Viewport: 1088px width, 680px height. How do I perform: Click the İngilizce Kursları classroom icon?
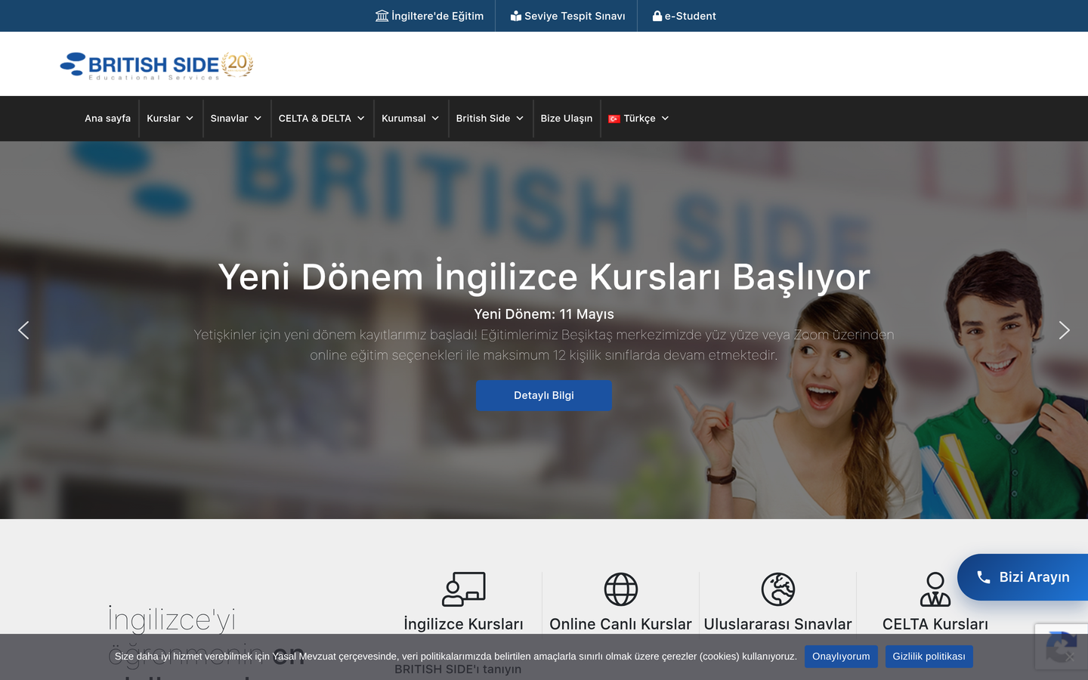[463, 589]
